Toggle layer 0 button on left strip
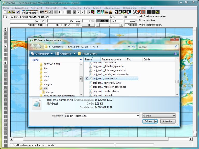The image size is (199, 149). click(x=5, y=29)
